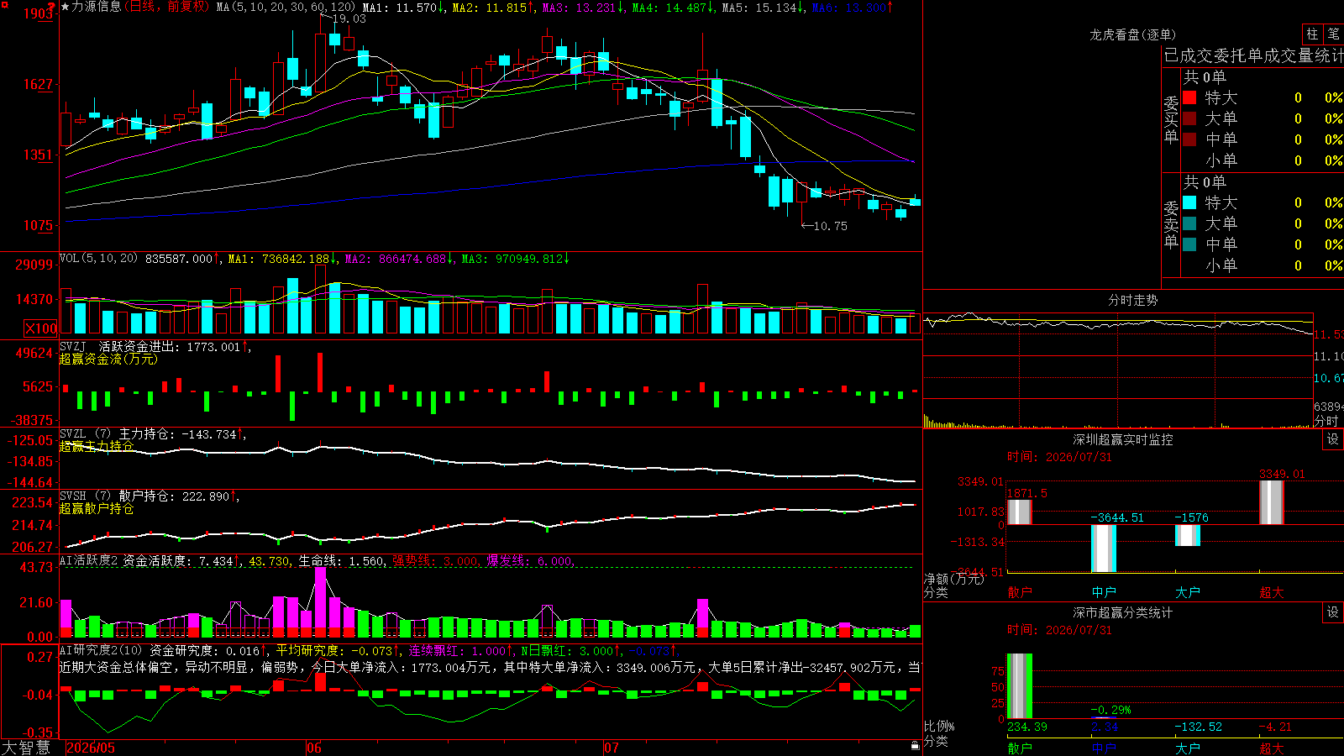The height and width of the screenshot is (756, 1344).
Task: Click the 超大 bar in 深圳超赢实时监控
Action: tap(1271, 502)
